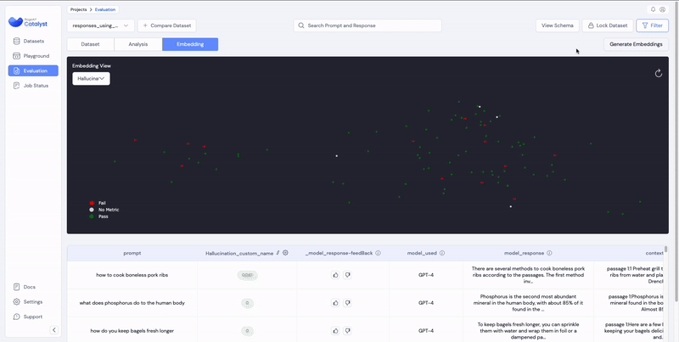The height and width of the screenshot is (342, 679).
Task: Open the notifications bell icon
Action: 654,9
